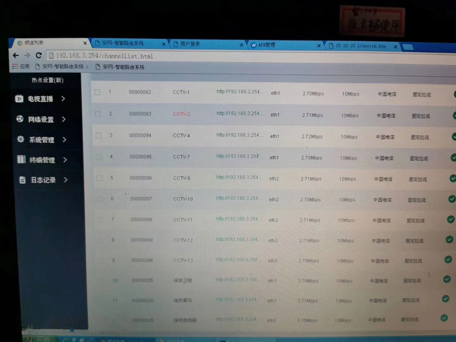Viewport: 456px width, 342px height.
Task: Close the 频道列表 tab
Action: click(x=85, y=43)
